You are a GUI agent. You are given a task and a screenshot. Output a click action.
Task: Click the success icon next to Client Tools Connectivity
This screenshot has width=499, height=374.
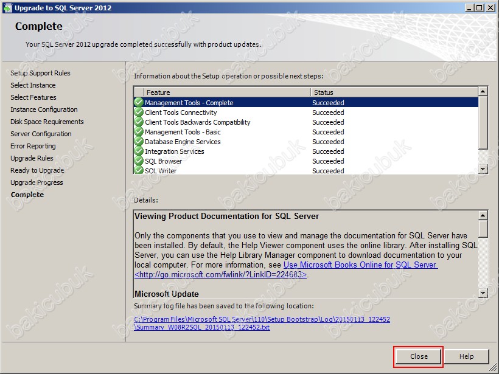pyautogui.click(x=139, y=113)
